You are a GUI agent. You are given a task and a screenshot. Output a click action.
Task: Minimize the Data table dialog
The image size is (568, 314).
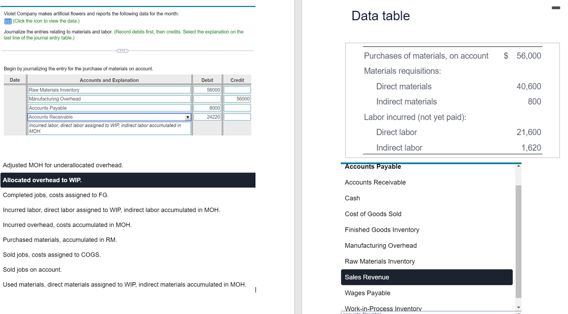point(555,8)
